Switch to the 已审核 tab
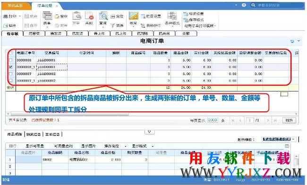This screenshot has width=307, height=185. tap(34, 34)
